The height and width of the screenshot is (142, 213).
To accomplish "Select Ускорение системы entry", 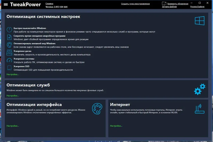I will (24, 59).
